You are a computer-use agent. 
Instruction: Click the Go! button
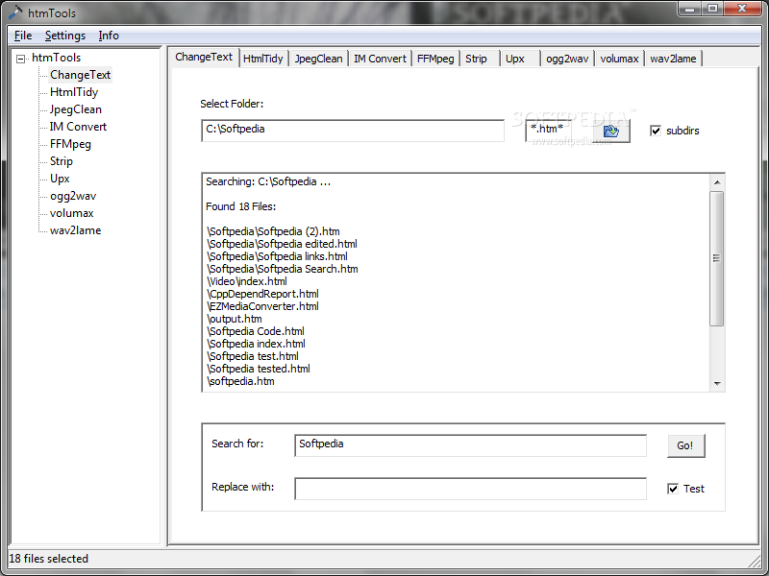(685, 445)
